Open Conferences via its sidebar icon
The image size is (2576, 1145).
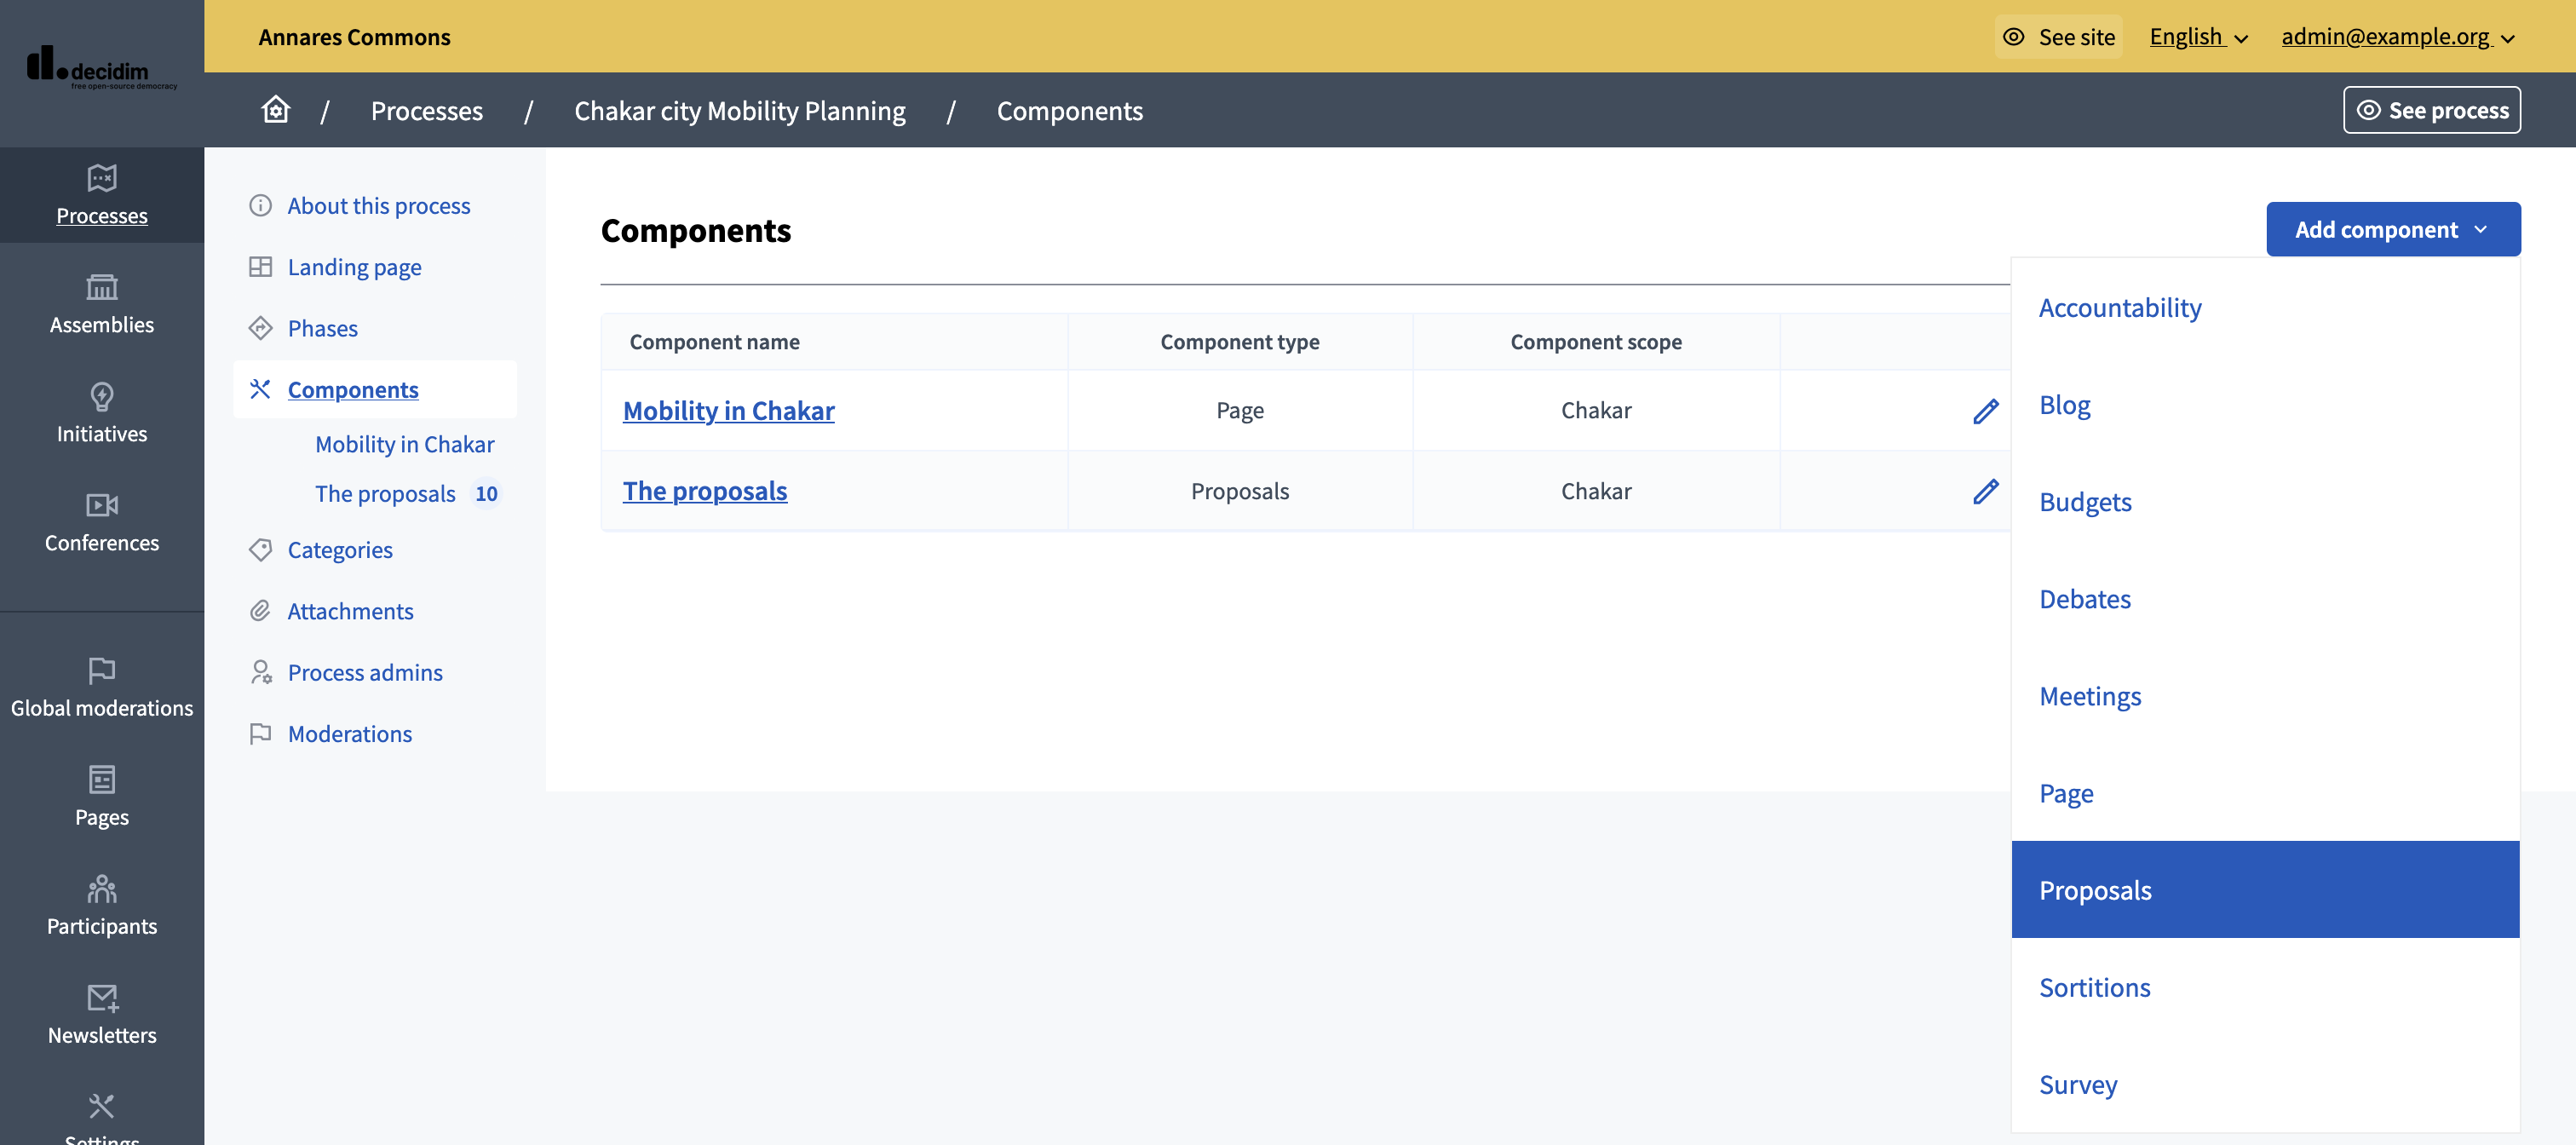point(101,507)
